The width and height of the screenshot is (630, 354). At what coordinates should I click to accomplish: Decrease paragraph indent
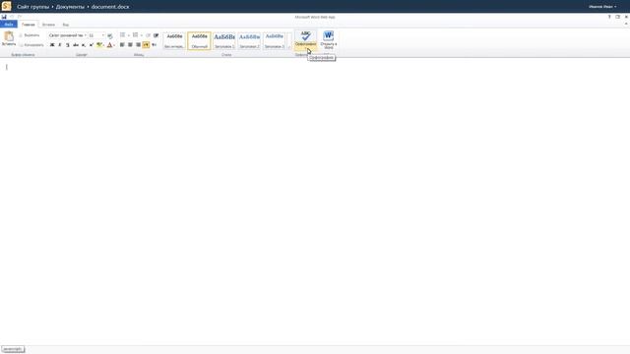tap(148, 35)
